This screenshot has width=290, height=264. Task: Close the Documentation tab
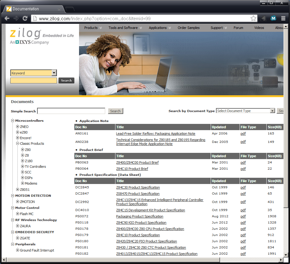(x=59, y=9)
